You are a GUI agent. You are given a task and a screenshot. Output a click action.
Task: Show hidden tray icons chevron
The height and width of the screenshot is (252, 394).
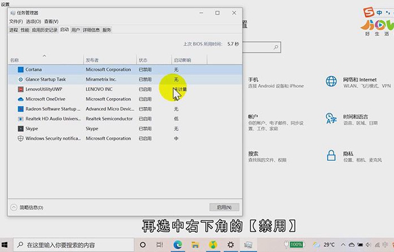(343, 245)
